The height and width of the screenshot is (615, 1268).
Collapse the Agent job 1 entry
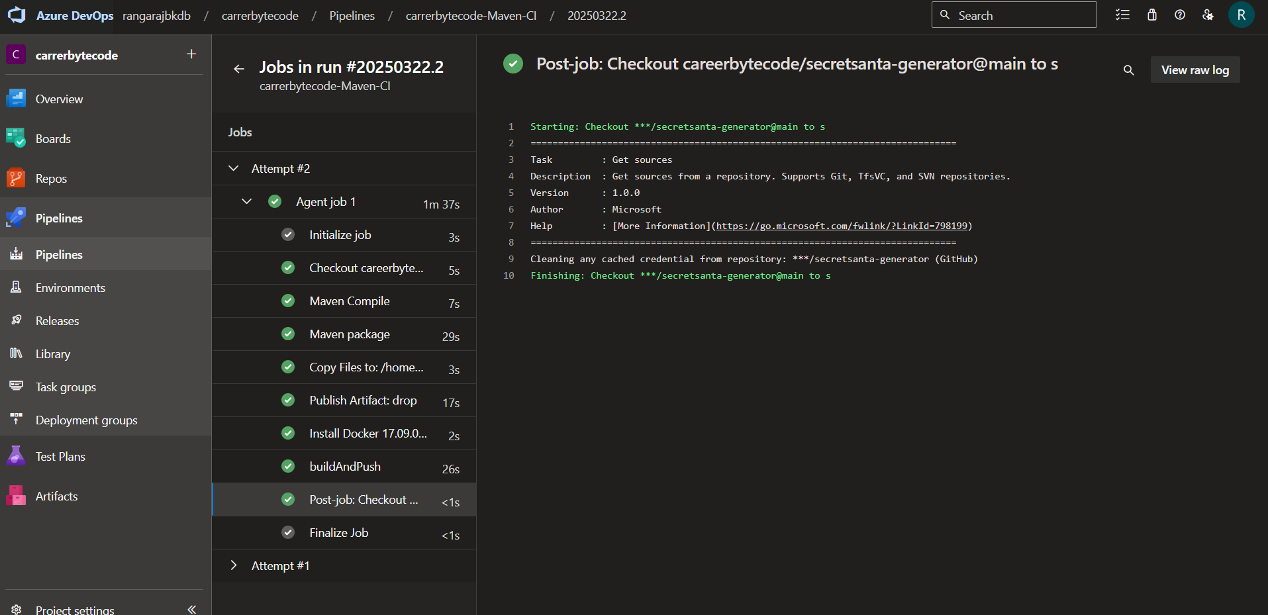(247, 201)
